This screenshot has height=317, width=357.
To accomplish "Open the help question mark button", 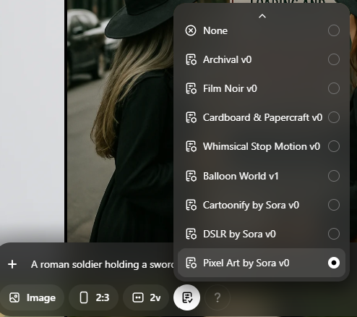I will pyautogui.click(x=218, y=297).
